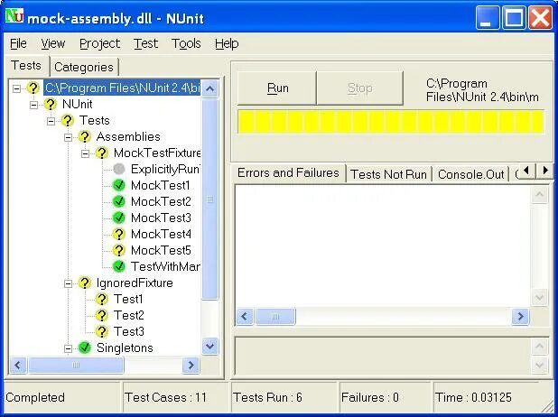Screen dimensions: 558x417
Task: Click the yellow question icon beside Test2
Action: (101, 315)
